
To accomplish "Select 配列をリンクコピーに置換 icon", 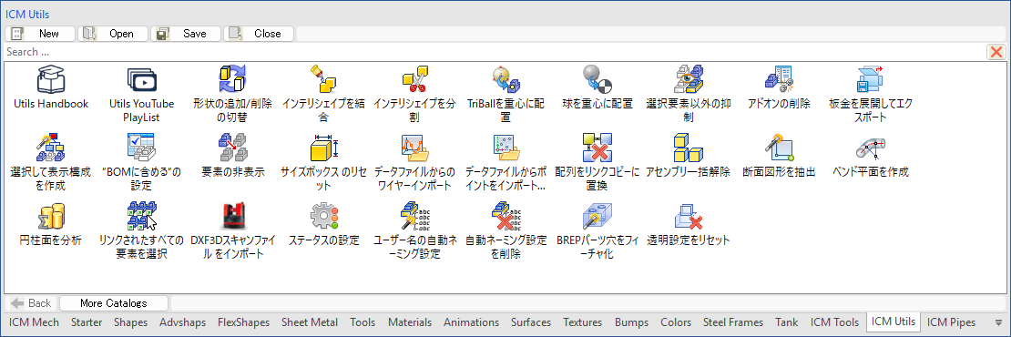I will coord(597,148).
